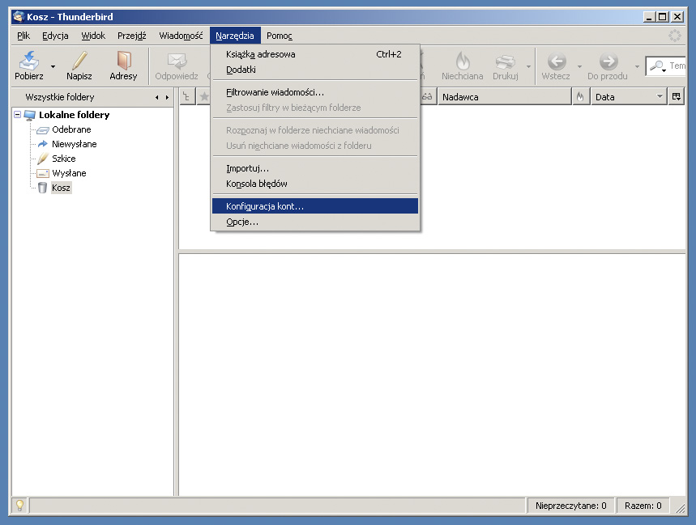This screenshot has width=696, height=525.
Task: Open the Adresy address book icon
Action: tap(123, 61)
